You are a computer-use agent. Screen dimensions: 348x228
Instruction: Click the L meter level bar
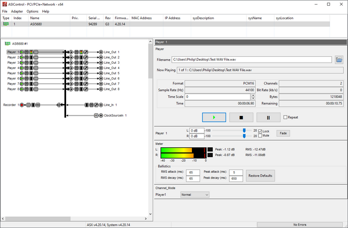coord(183,150)
